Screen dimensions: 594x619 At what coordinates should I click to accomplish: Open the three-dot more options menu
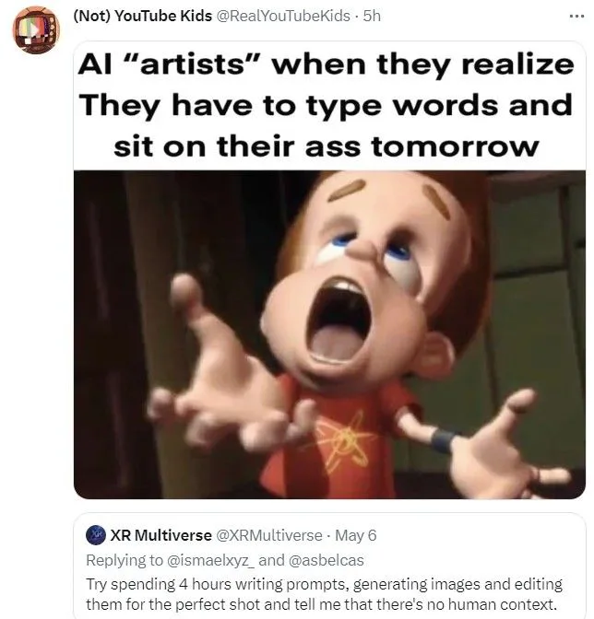click(576, 17)
